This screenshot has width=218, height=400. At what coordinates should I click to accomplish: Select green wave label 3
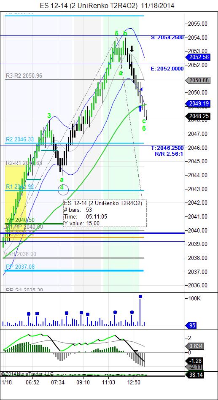(x=49, y=116)
